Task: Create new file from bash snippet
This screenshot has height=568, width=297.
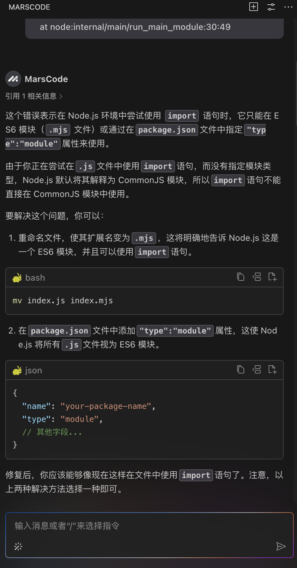Action: [x=272, y=277]
